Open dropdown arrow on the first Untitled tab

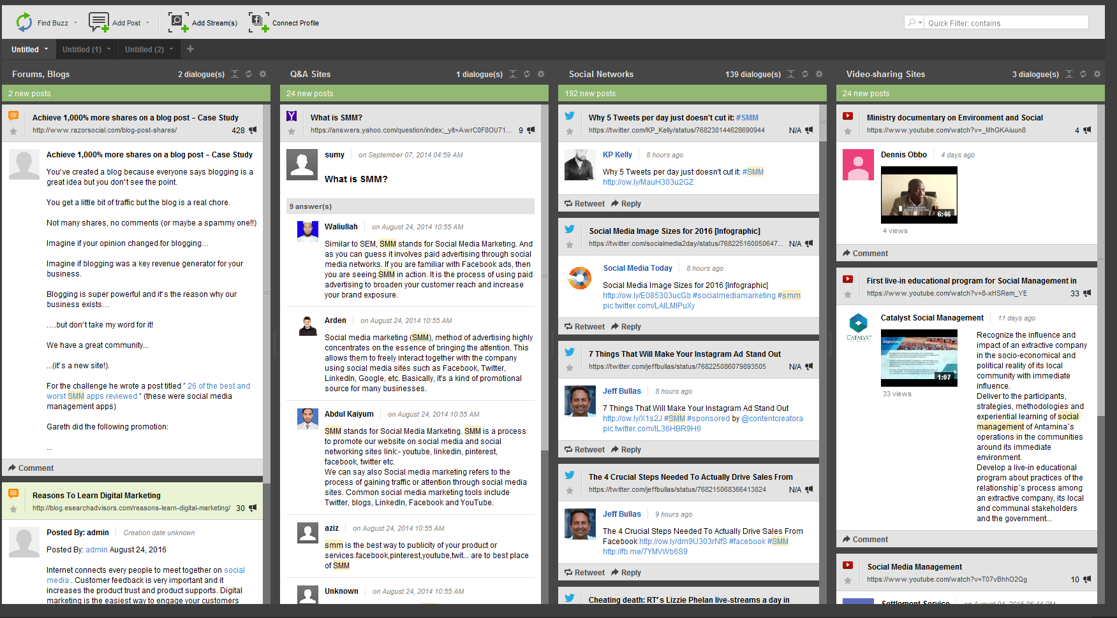tap(46, 49)
